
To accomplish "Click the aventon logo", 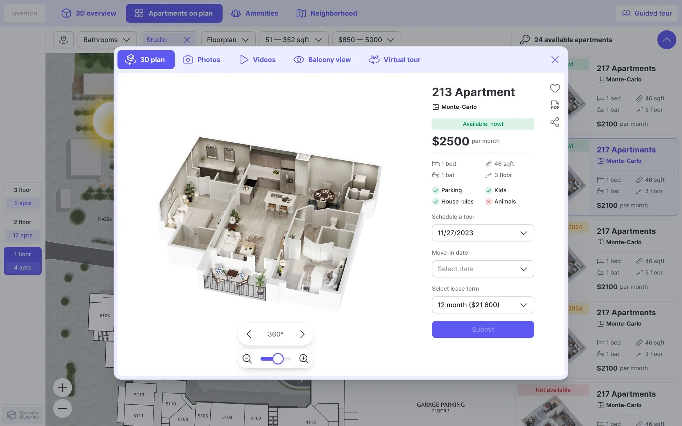I will point(25,13).
